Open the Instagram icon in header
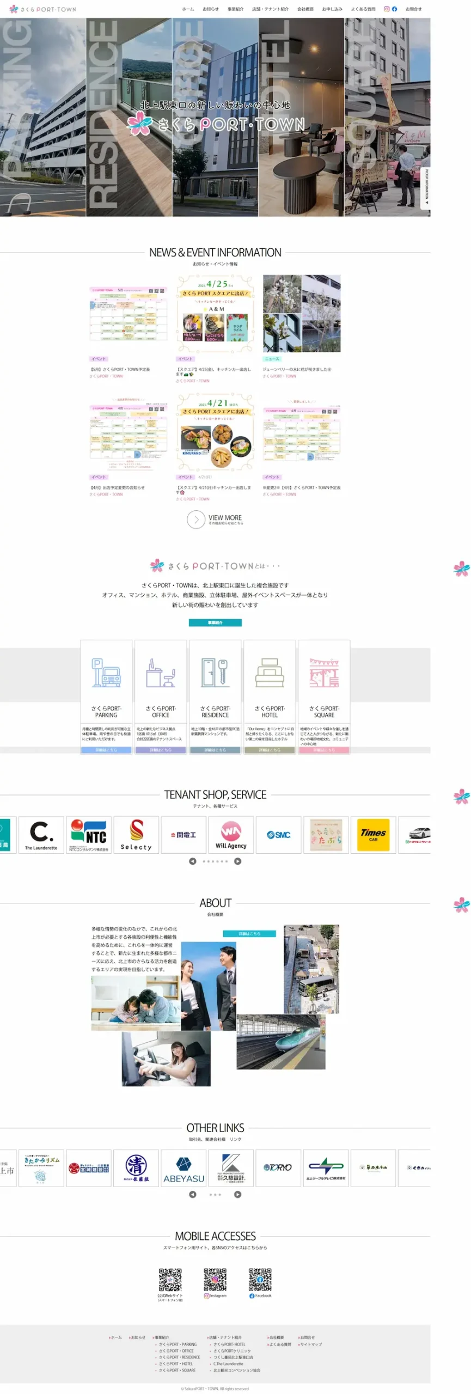This screenshot has height=1394, width=471. (x=387, y=9)
